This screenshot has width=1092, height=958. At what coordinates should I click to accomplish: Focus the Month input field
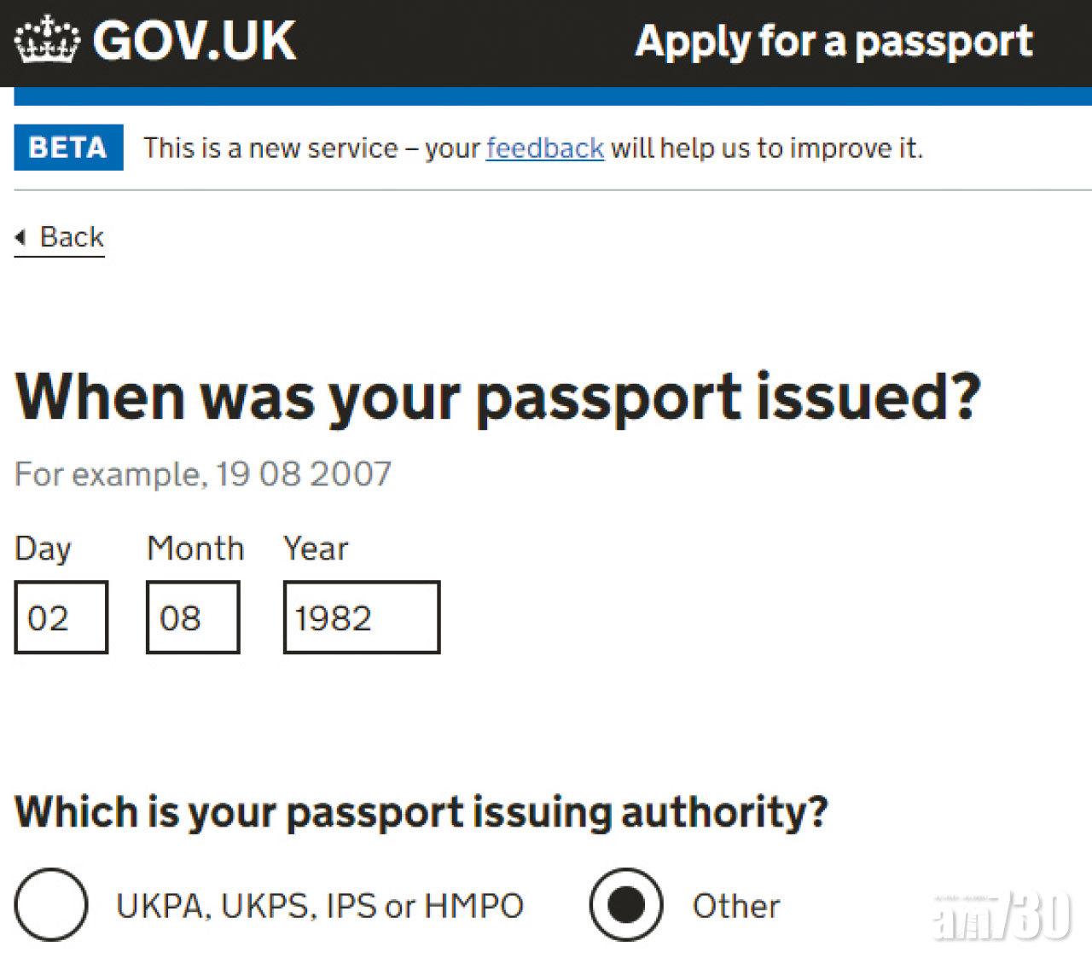pyautogui.click(x=193, y=618)
